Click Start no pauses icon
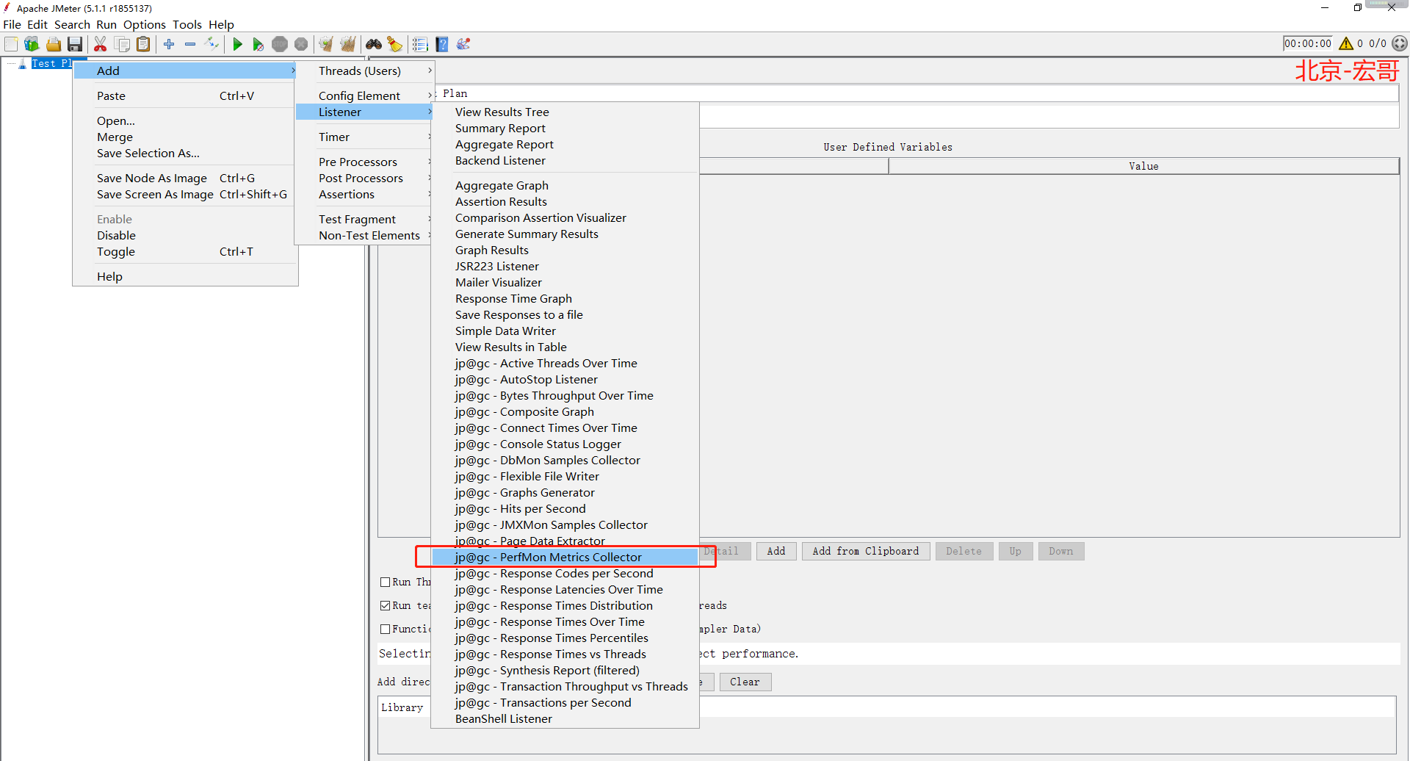 click(x=258, y=44)
